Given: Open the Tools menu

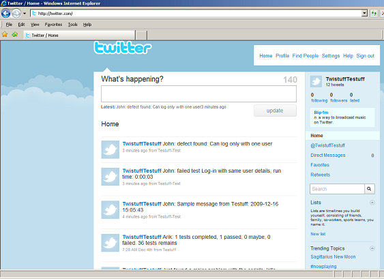Looking at the screenshot, I should pos(73,25).
